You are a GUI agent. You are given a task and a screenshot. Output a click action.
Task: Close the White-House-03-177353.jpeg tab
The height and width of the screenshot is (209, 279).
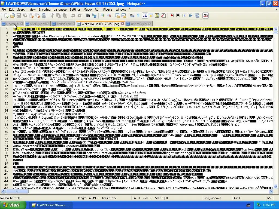[x=122, y=24]
